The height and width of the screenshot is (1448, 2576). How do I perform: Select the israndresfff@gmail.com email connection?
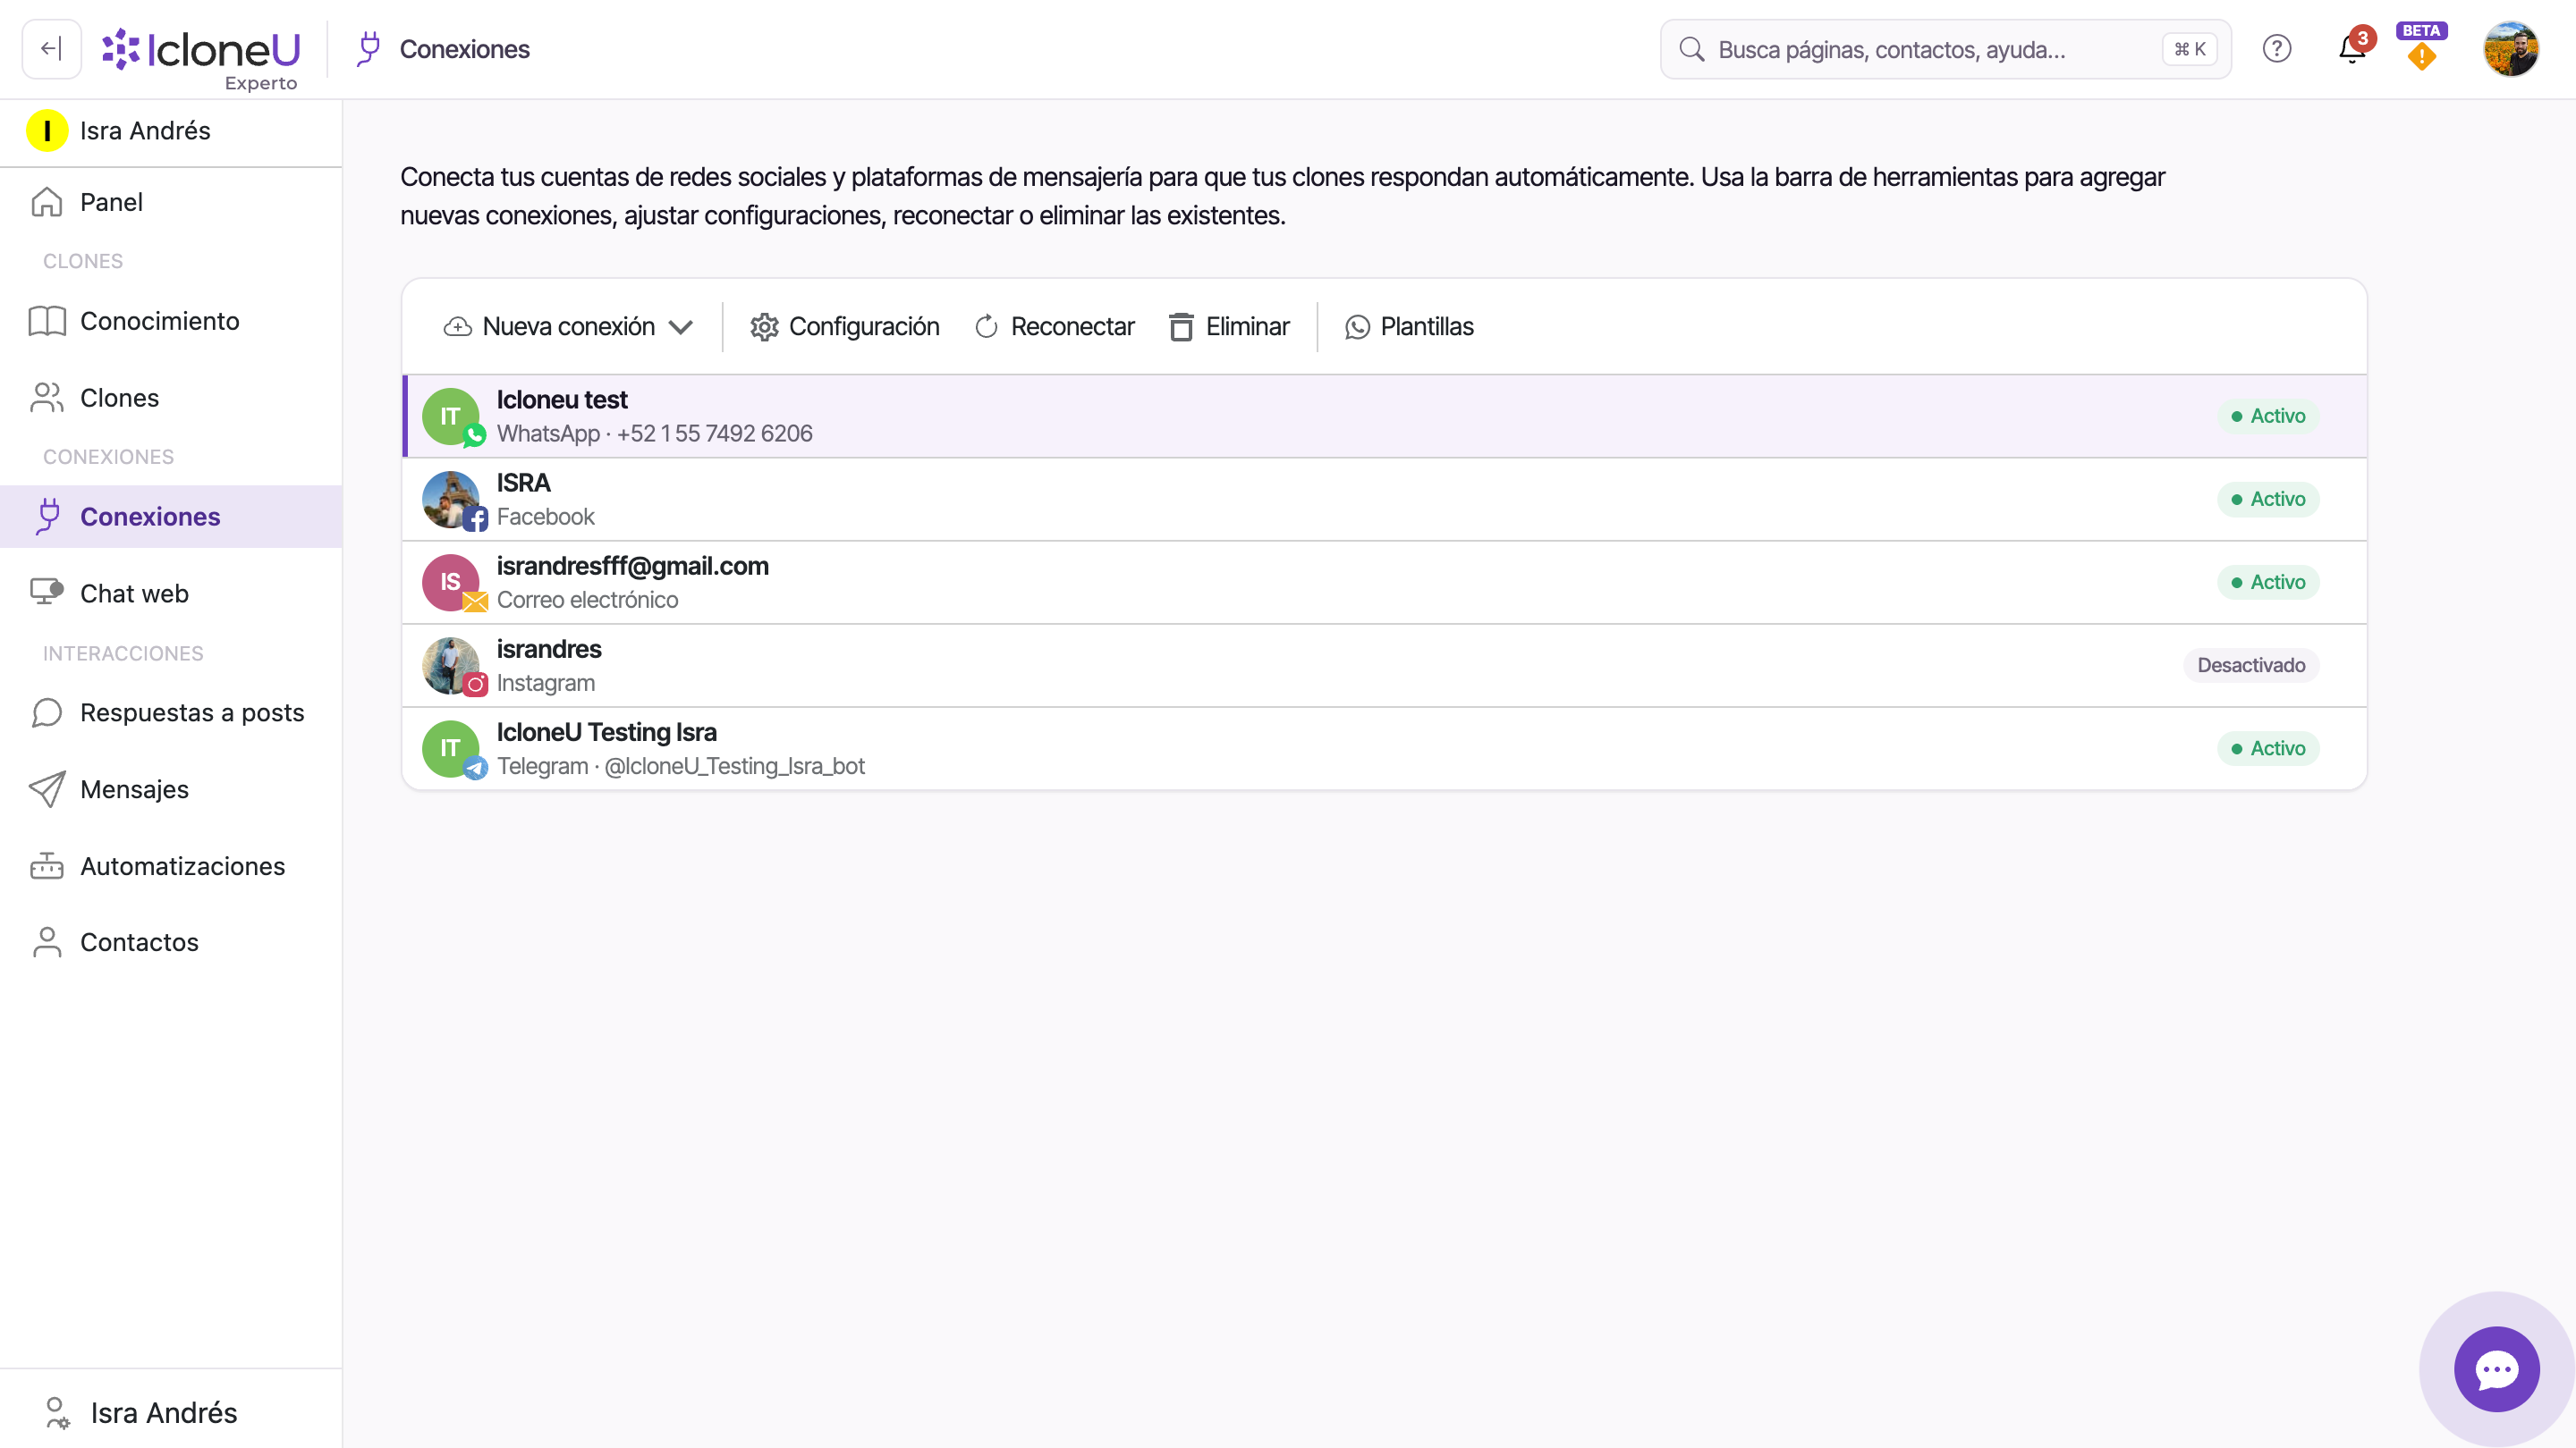click(x=1384, y=583)
